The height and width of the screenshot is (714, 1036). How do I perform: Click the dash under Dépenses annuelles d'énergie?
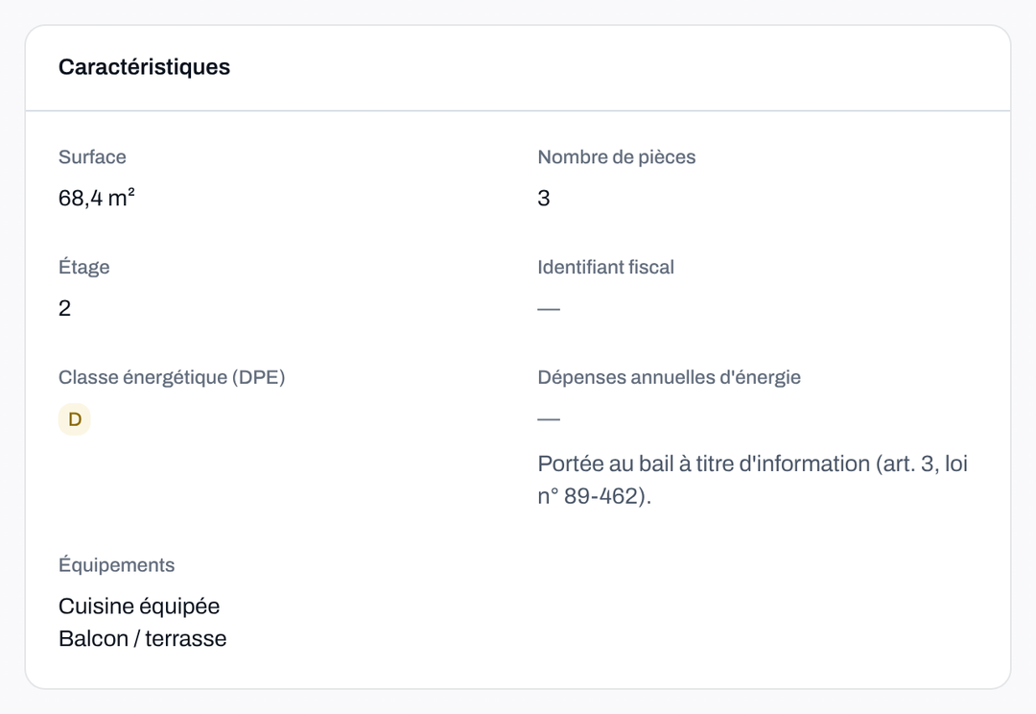pyautogui.click(x=549, y=419)
